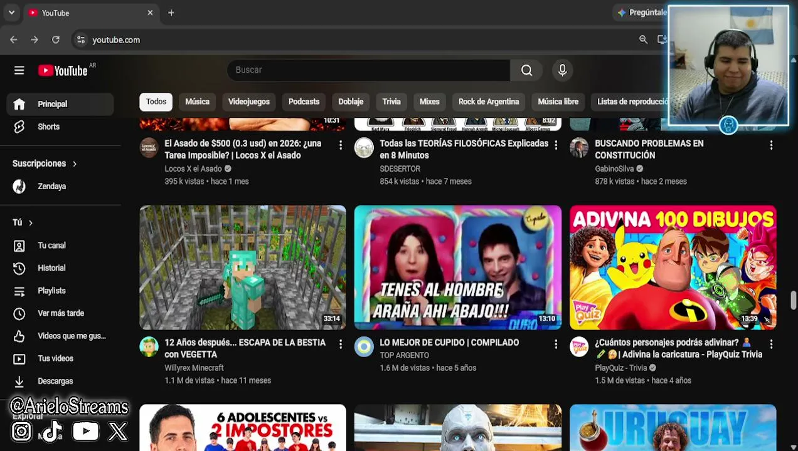Select Mixes filter chip
Image resolution: width=798 pixels, height=451 pixels.
(429, 101)
